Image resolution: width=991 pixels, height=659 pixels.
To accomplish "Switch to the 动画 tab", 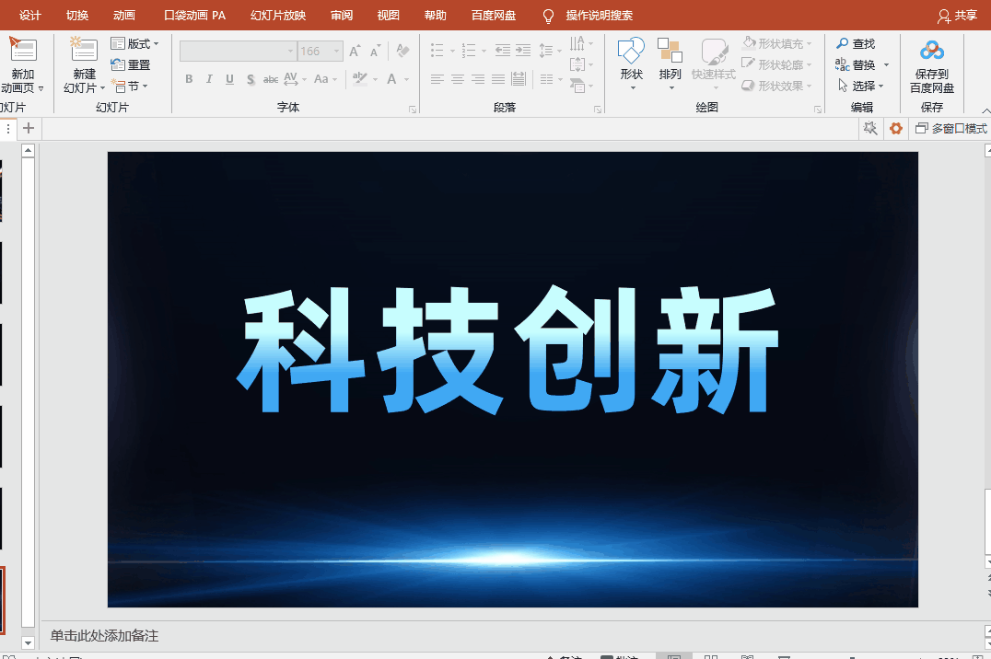I will [x=123, y=15].
